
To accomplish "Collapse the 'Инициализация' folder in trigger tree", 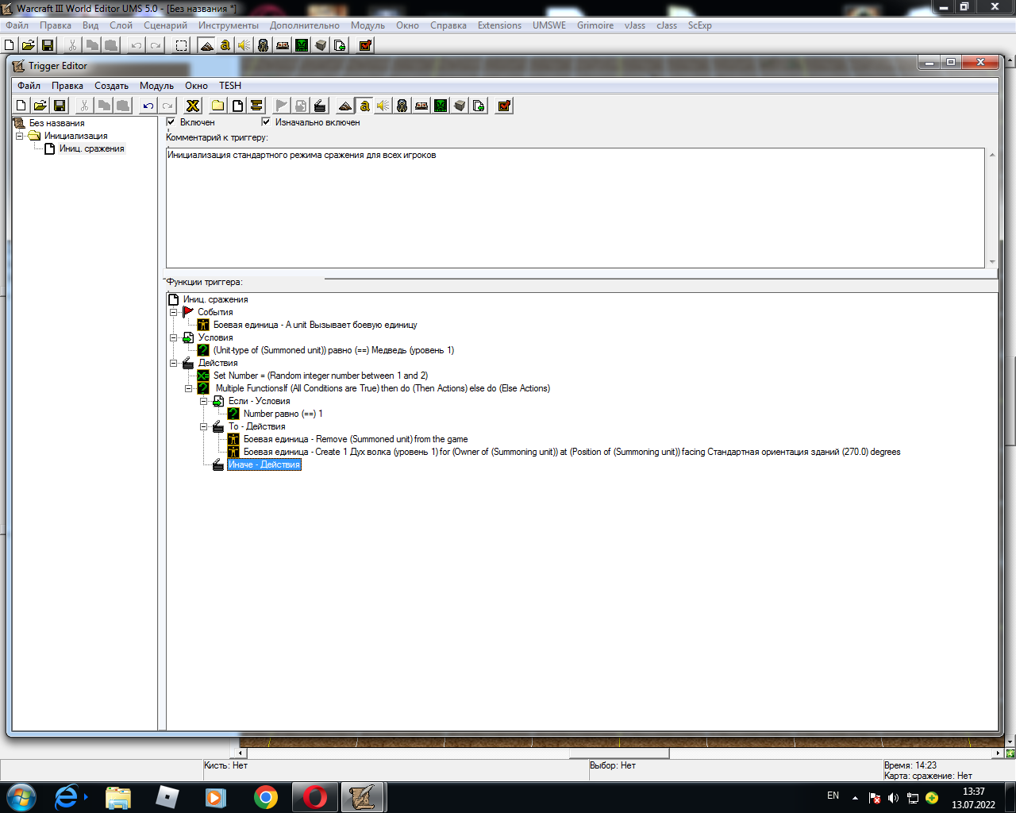I will [20, 136].
